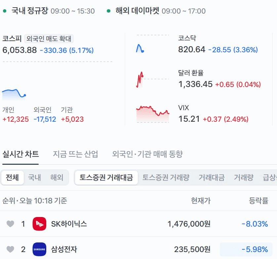Filter list by 해외 stocks
Viewport: 277px width, 259px height.
tap(57, 178)
